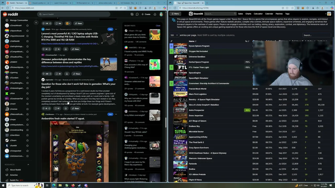Favorite r/2meirl4meirl with star
This screenshot has width=335, height=188.
click(x=27, y=25)
